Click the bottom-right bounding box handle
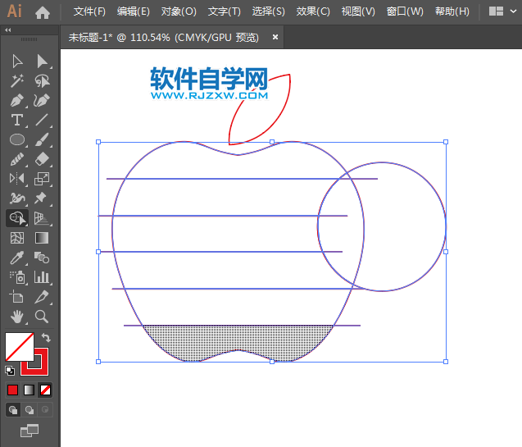The height and width of the screenshot is (447, 522). coord(446,362)
